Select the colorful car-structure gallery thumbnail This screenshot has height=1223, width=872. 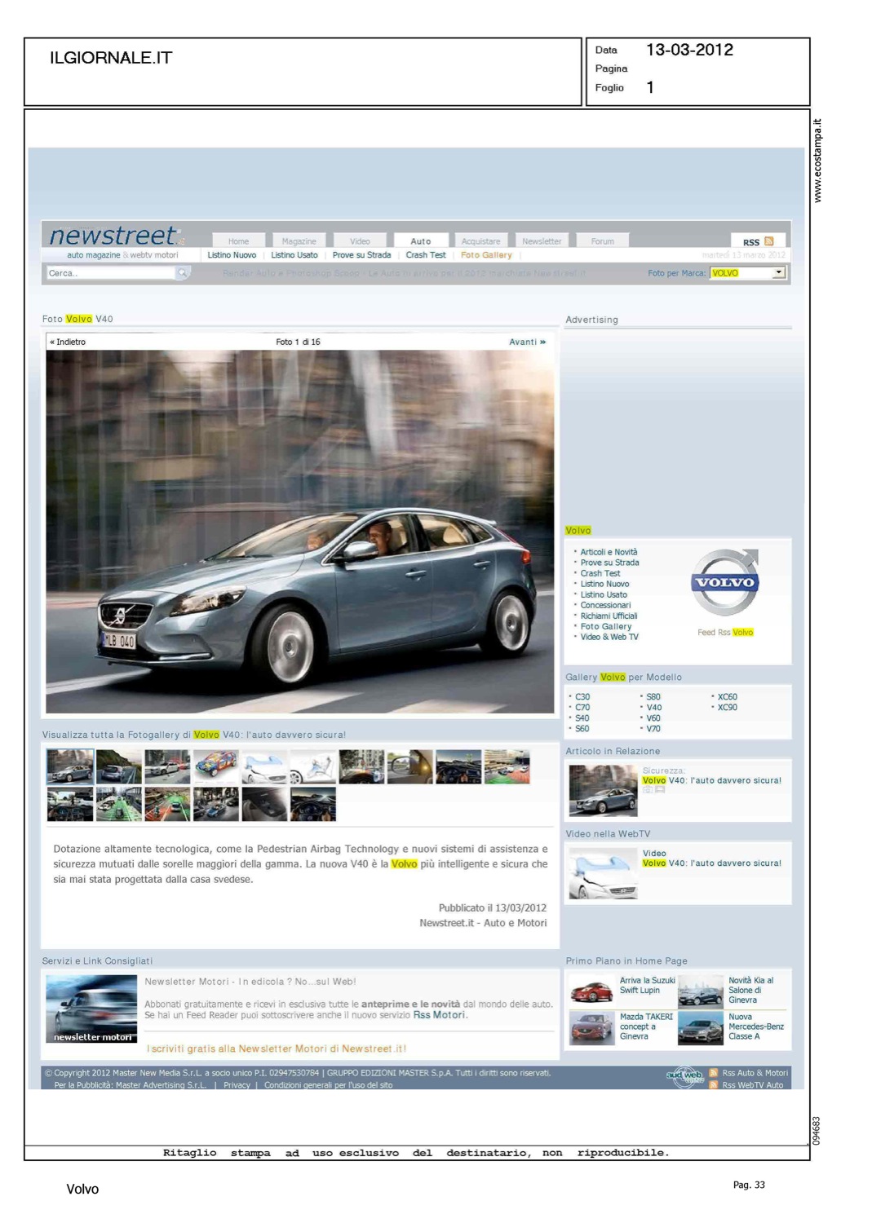216,766
